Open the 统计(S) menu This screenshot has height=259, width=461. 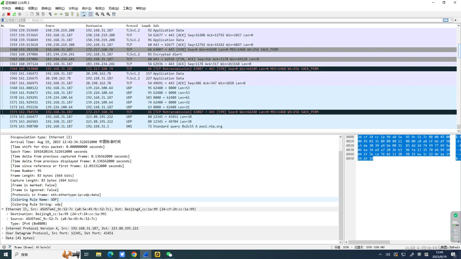[87, 8]
